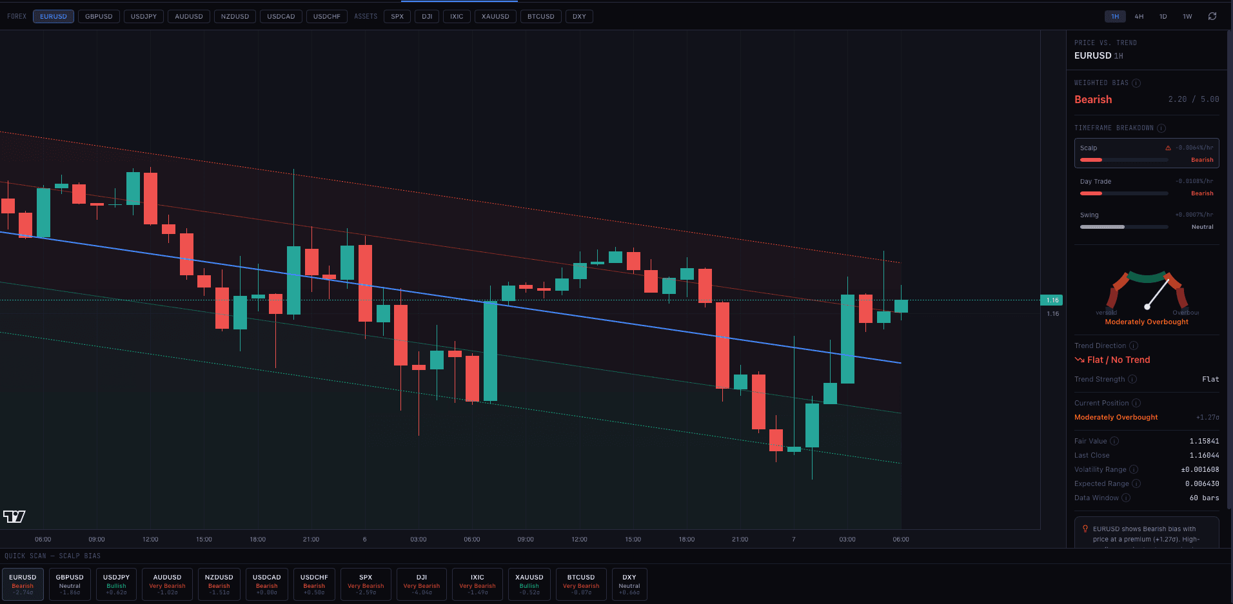This screenshot has height=604, width=1233.
Task: Open the BTCUSD chart
Action: coord(540,16)
